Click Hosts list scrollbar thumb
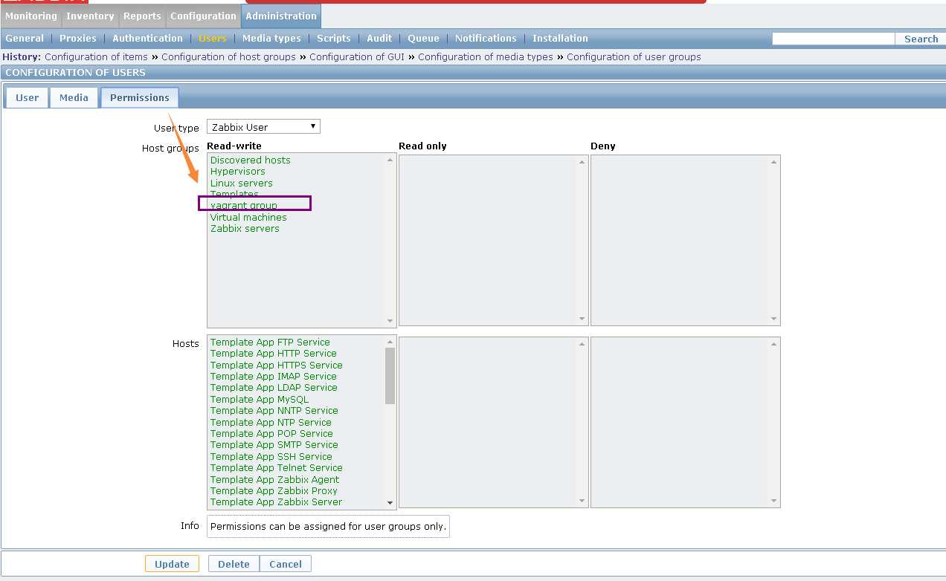 pos(390,376)
